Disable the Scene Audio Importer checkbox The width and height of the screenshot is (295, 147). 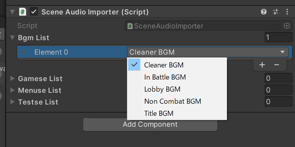pos(34,12)
